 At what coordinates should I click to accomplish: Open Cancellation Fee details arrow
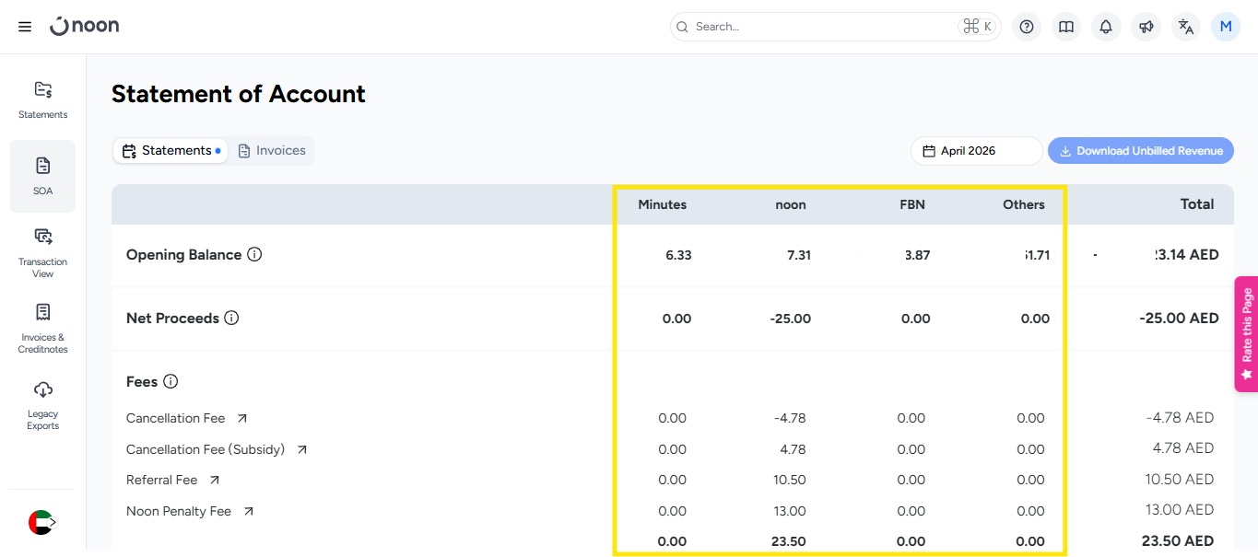click(242, 418)
